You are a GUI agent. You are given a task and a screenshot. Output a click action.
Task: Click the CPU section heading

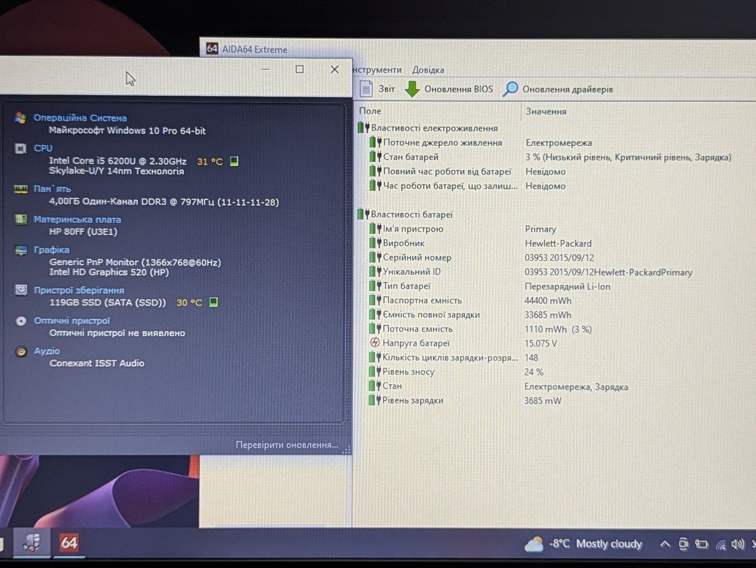click(x=43, y=148)
